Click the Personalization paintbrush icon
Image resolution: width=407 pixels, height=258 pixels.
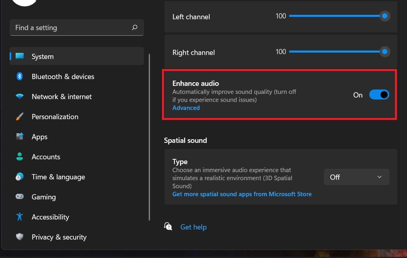(x=20, y=116)
